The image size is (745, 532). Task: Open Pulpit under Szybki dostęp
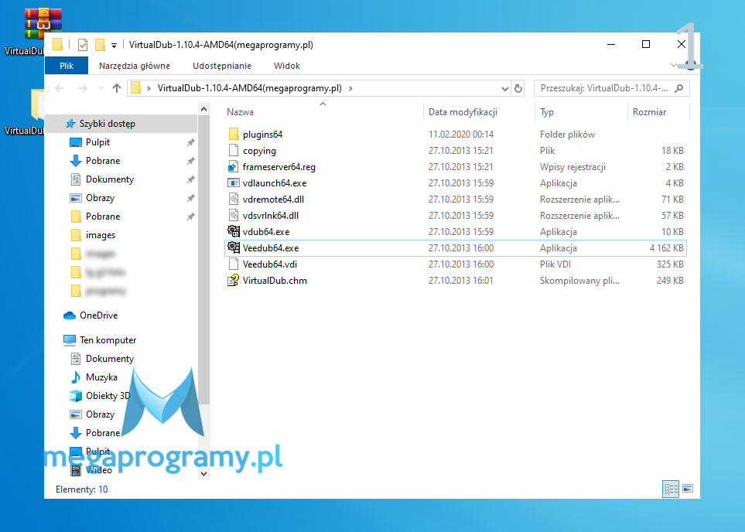point(97,142)
